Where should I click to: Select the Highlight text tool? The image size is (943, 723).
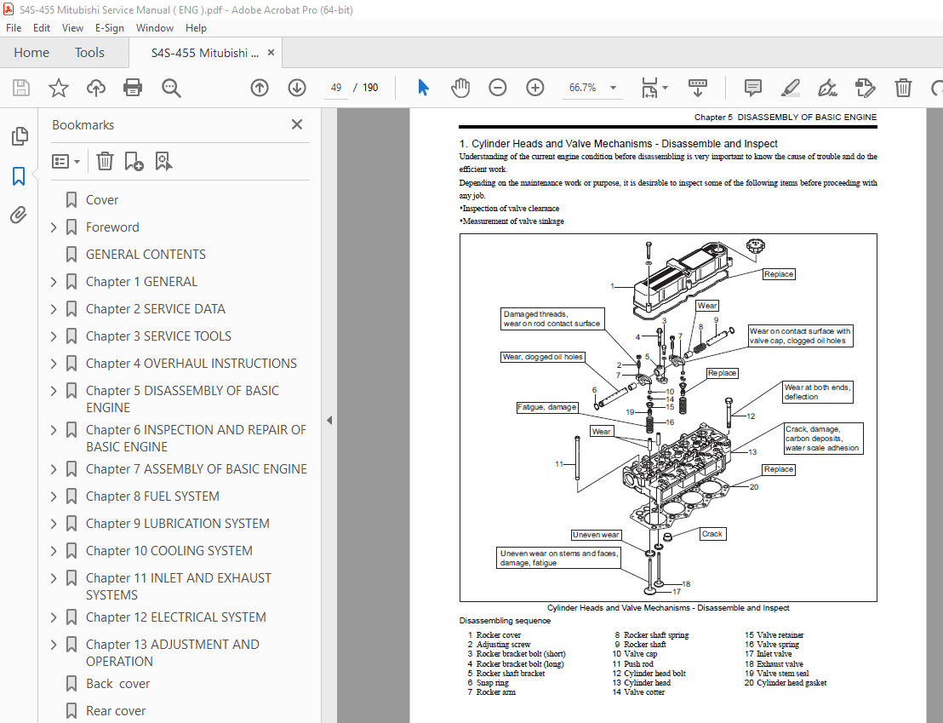pyautogui.click(x=790, y=88)
